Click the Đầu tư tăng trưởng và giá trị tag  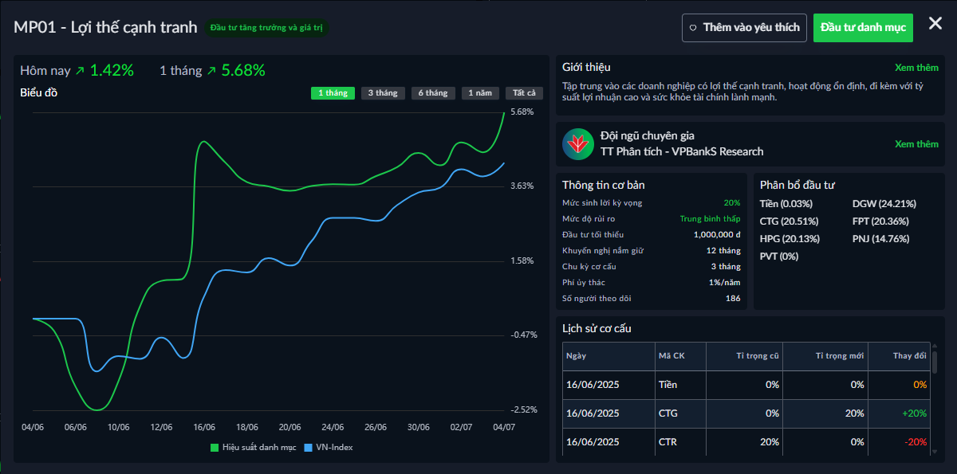266,28
